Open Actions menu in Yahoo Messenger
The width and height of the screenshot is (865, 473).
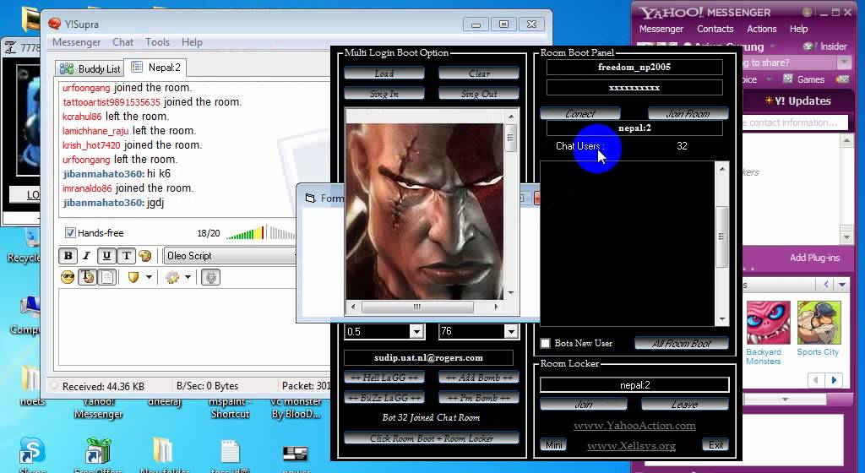[761, 29]
